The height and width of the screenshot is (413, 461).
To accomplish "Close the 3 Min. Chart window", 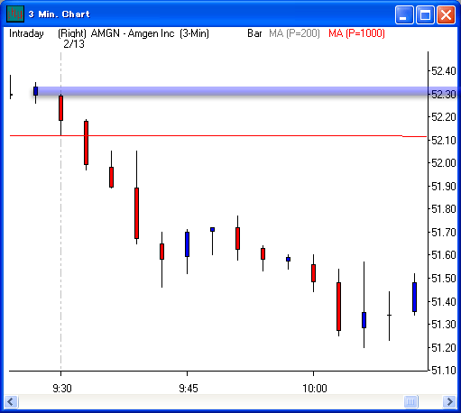I will [446, 14].
